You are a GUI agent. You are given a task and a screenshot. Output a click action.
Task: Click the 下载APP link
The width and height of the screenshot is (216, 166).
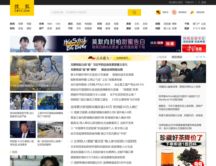(x=189, y=2)
